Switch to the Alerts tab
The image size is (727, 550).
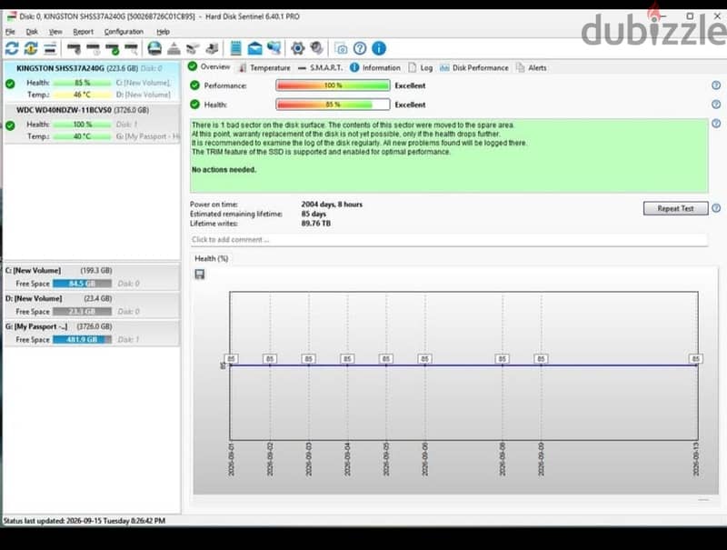pyautogui.click(x=532, y=67)
